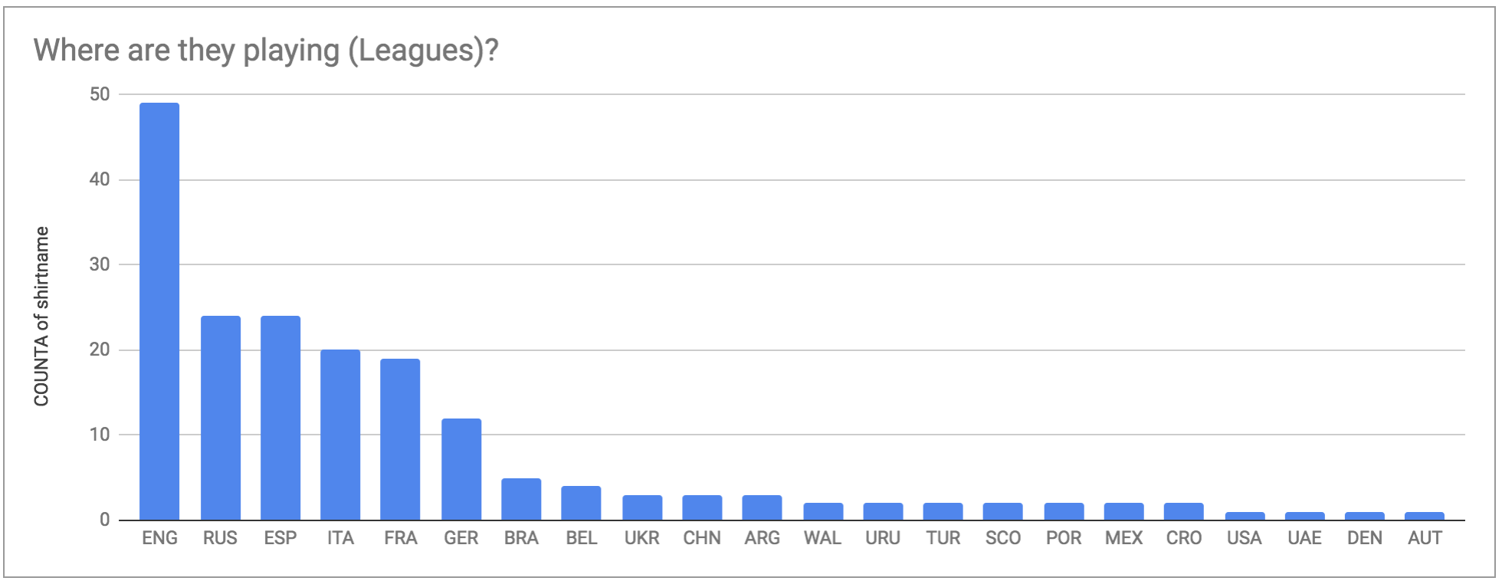Select the 'COUNTA of shirtname' axis title
The width and height of the screenshot is (1502, 581).
41,316
